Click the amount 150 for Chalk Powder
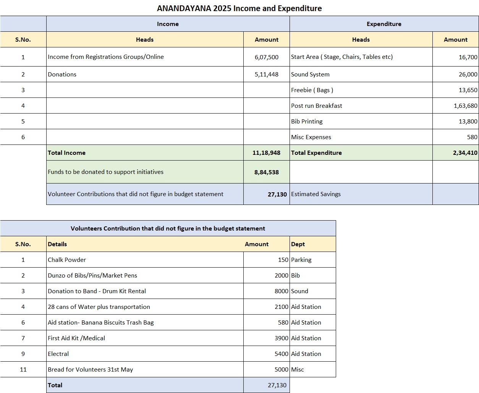The width and height of the screenshot is (479, 393). [x=267, y=260]
